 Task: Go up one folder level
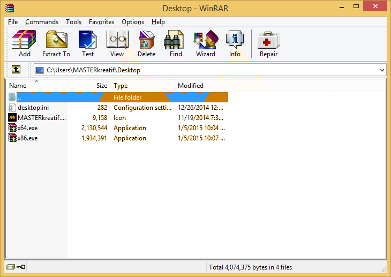16,69
